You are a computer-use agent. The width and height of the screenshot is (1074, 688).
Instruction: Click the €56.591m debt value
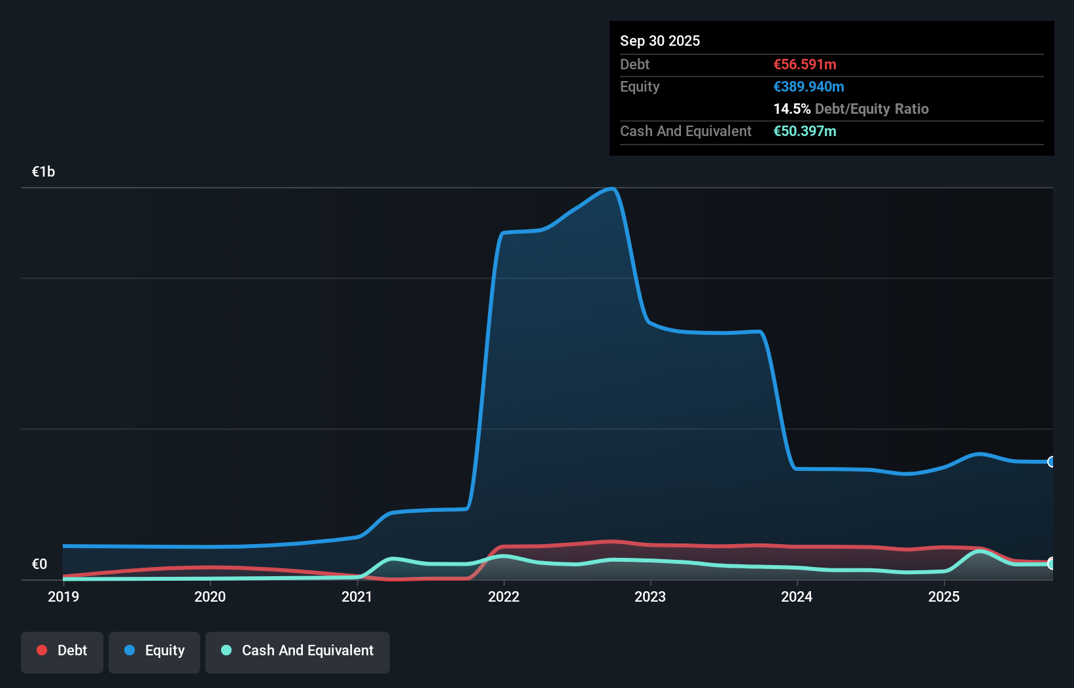pyautogui.click(x=805, y=64)
